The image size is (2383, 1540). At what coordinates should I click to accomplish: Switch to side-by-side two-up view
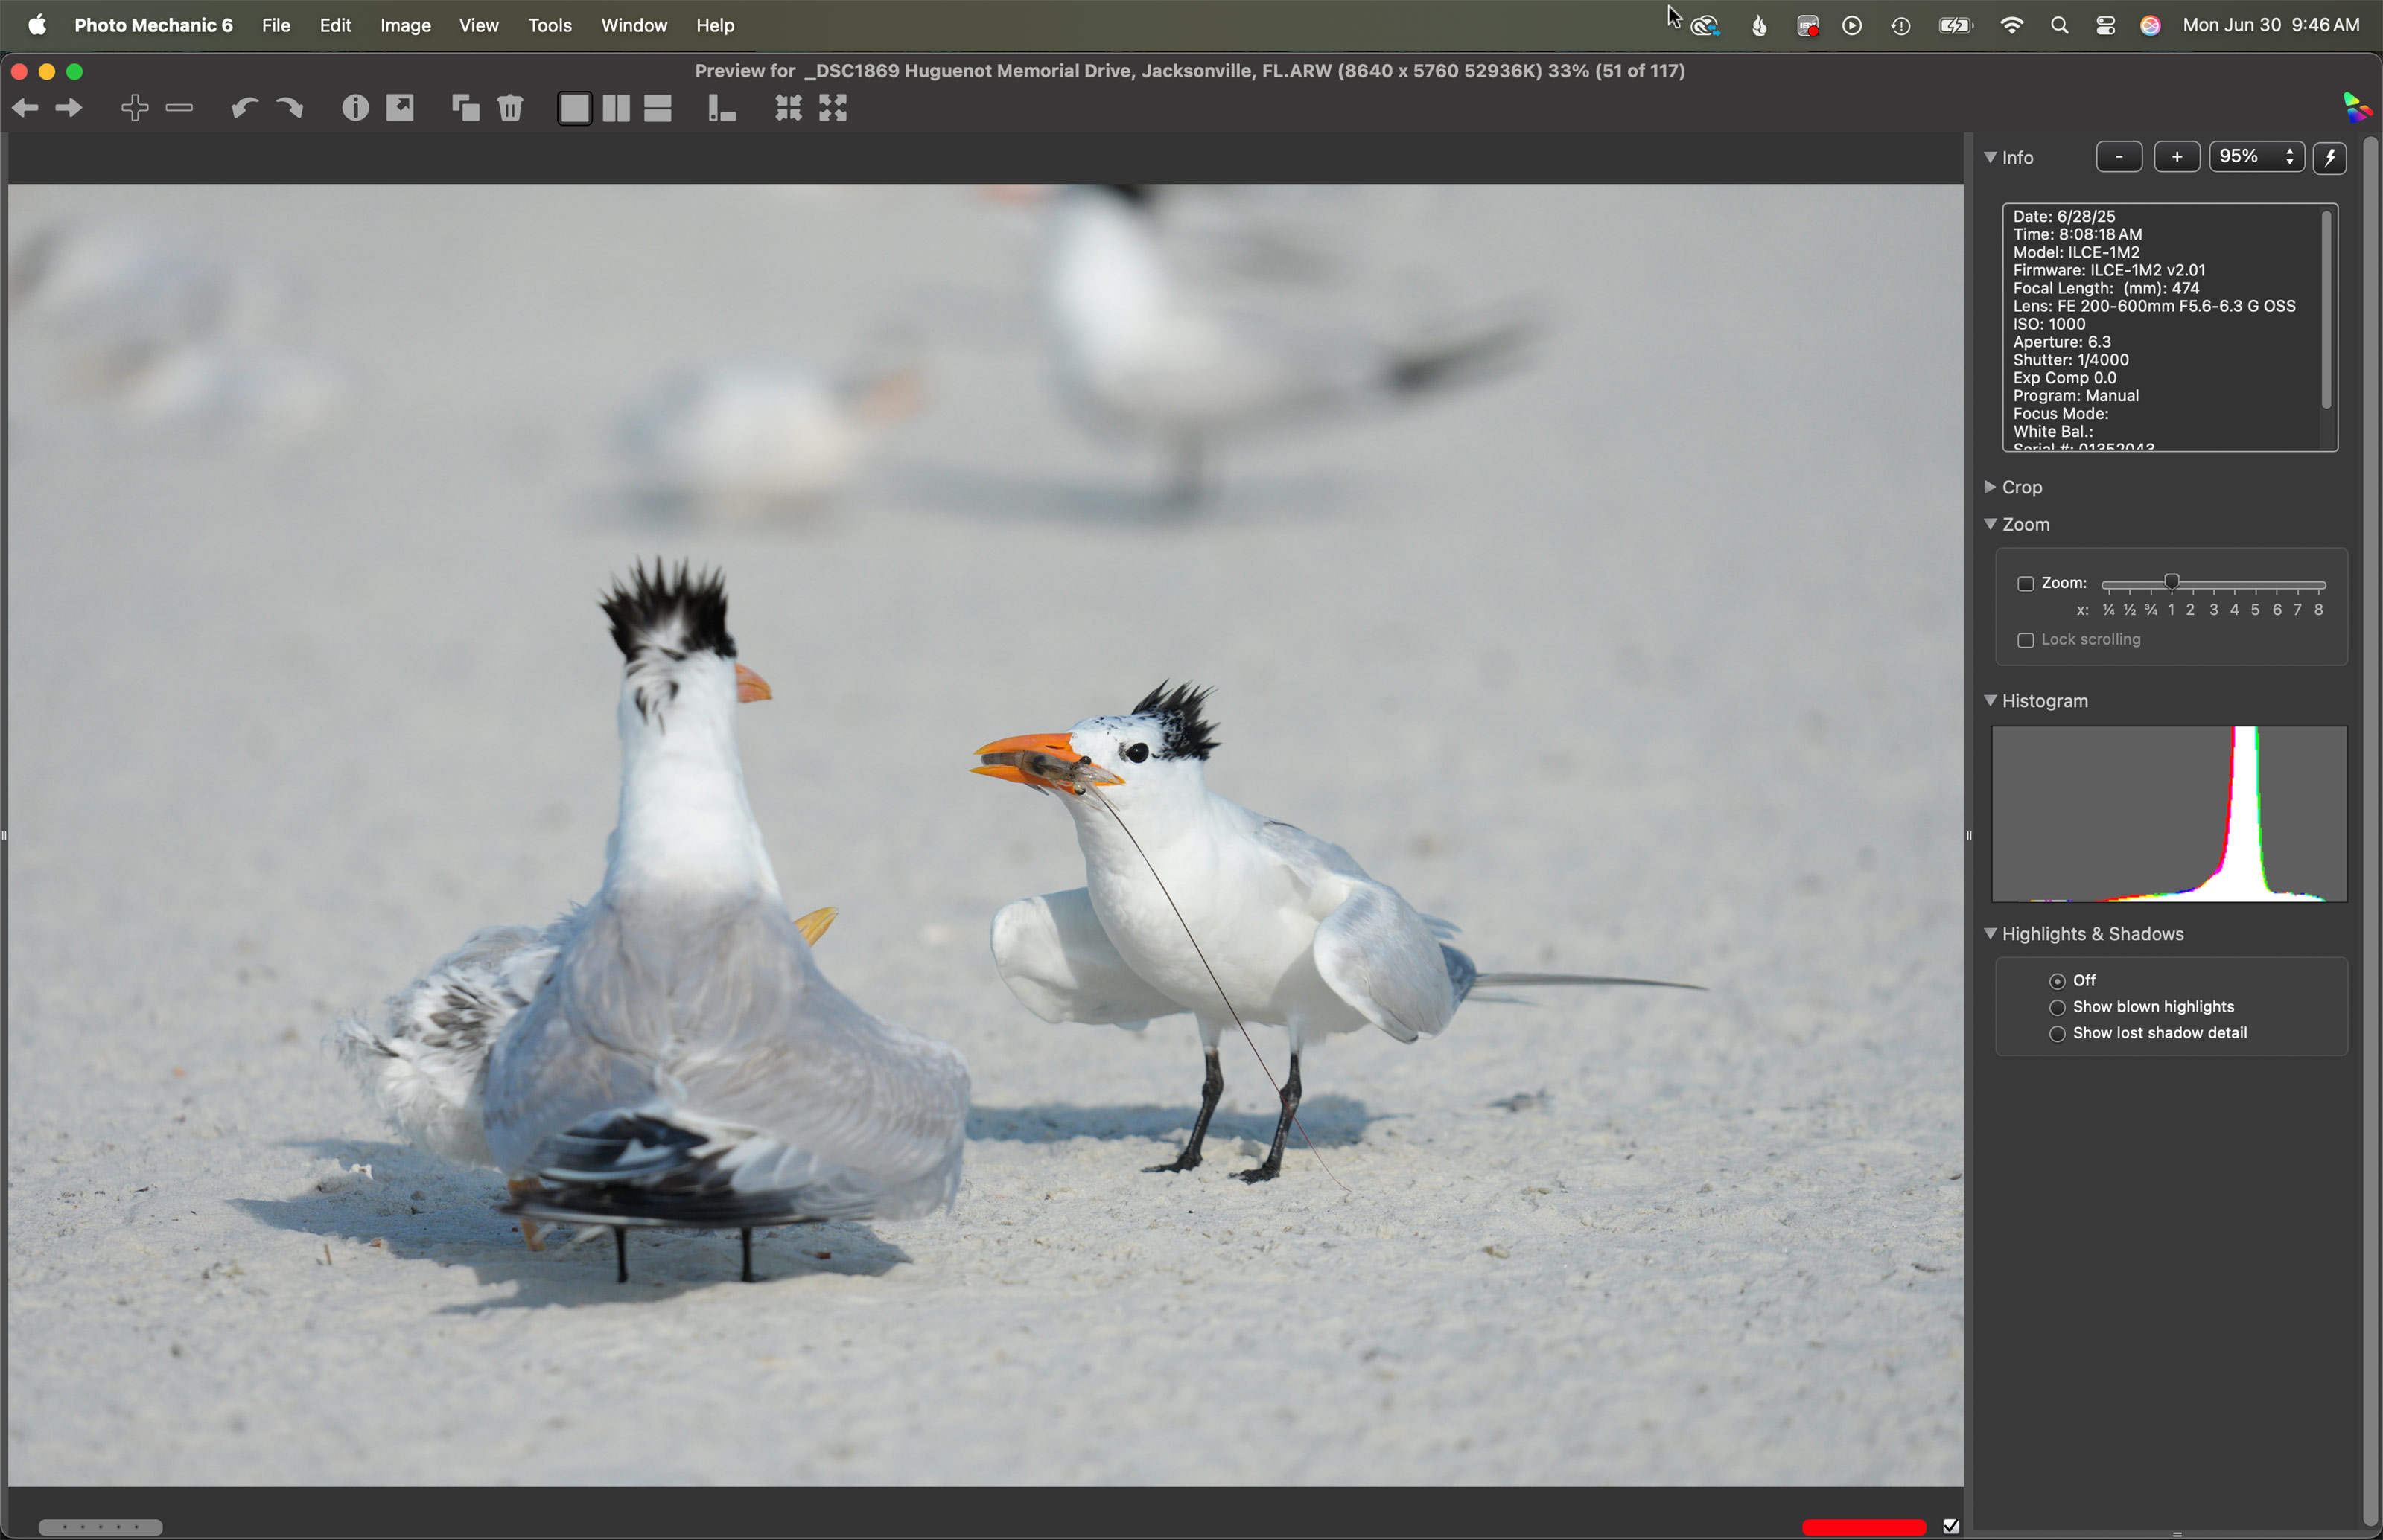click(617, 108)
